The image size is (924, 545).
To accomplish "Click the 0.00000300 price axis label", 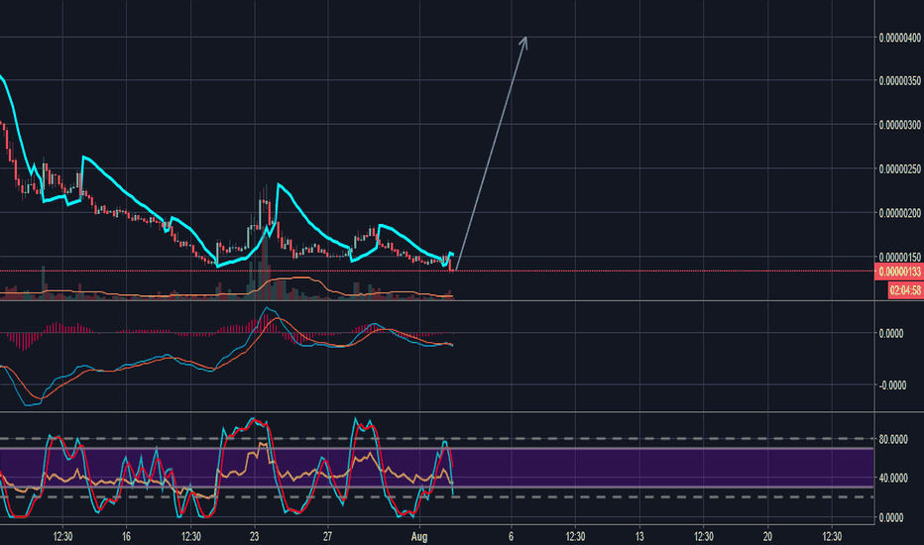I will (x=900, y=125).
